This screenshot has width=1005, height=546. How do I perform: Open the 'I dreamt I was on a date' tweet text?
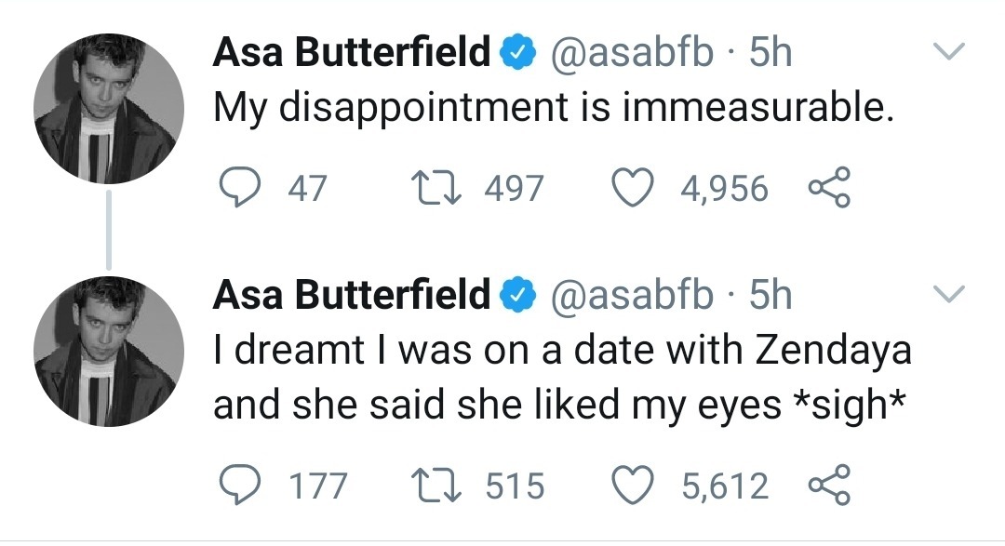[x=562, y=378]
